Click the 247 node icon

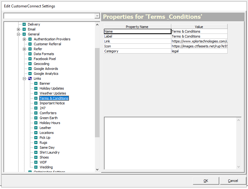click(x=36, y=108)
